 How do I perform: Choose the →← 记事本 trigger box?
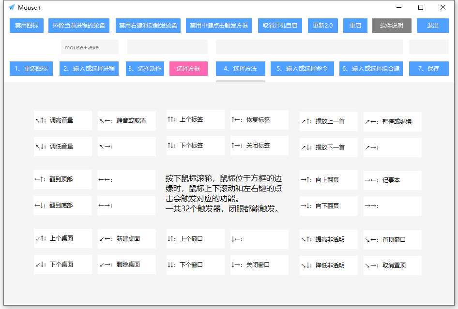pos(393,180)
